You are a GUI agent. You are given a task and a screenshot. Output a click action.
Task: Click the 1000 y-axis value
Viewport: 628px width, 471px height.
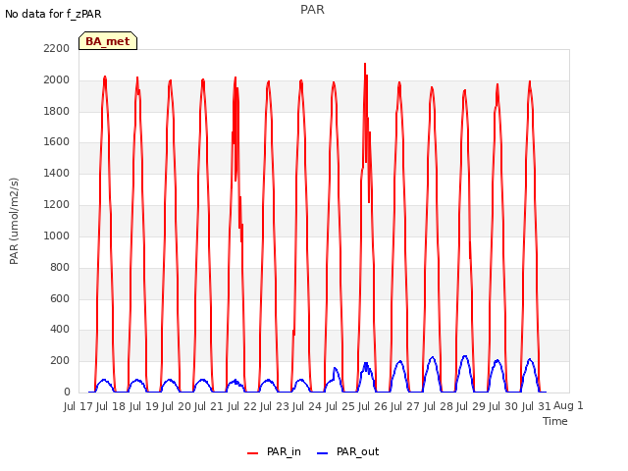tap(57, 235)
